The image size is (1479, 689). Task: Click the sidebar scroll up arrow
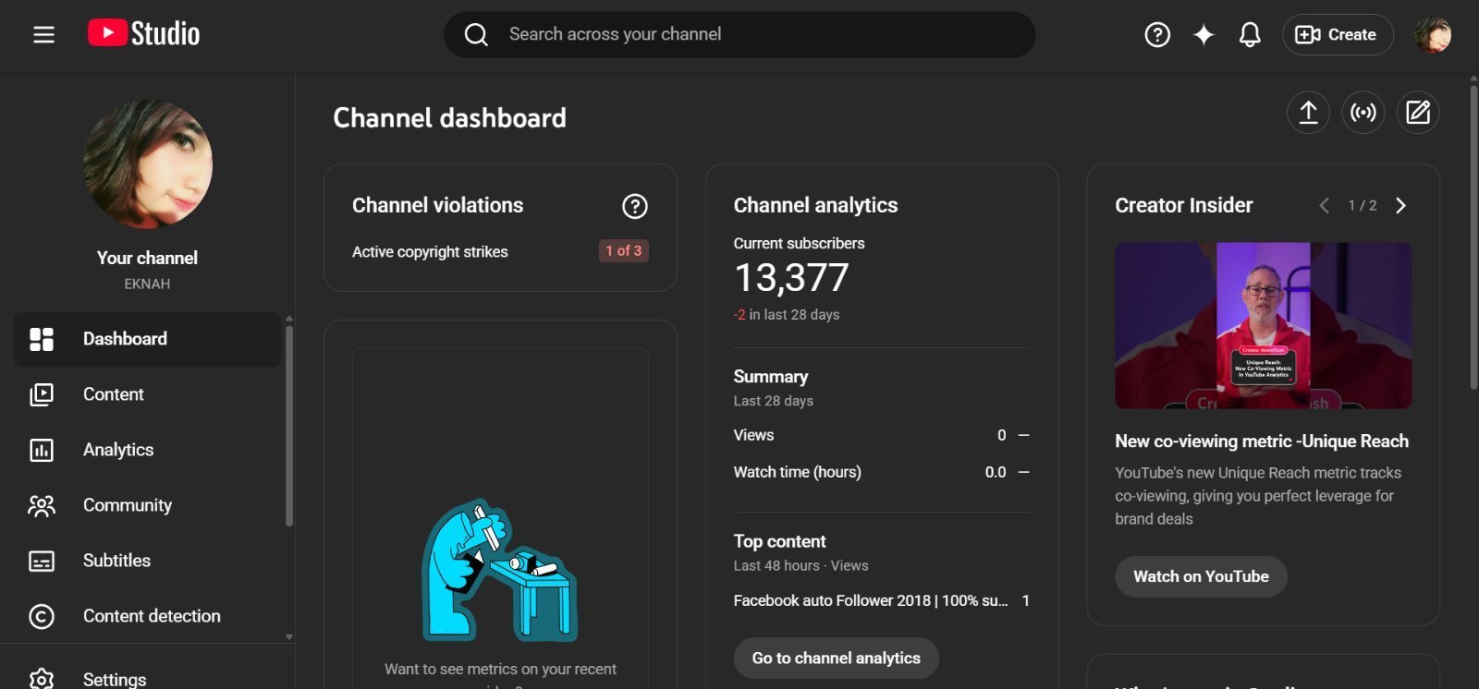[x=289, y=319]
